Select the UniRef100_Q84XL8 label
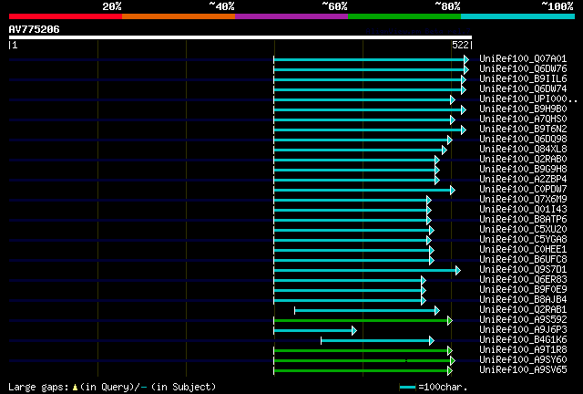The height and width of the screenshot is (394, 583). [523, 150]
